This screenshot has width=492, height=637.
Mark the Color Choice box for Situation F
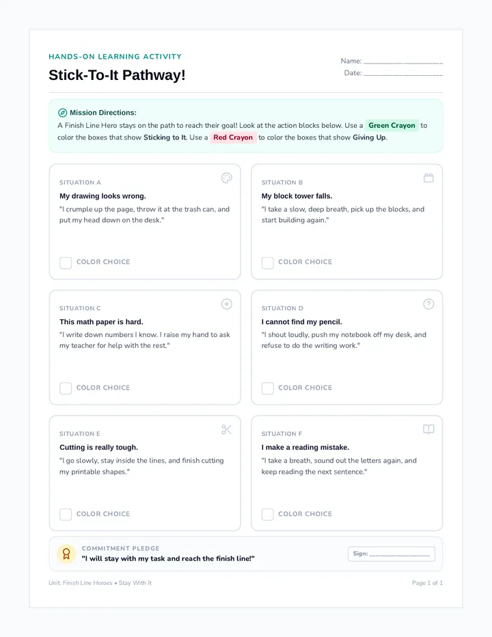pyautogui.click(x=267, y=514)
